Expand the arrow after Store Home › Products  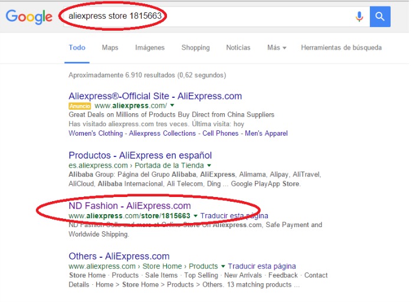tap(223, 266)
